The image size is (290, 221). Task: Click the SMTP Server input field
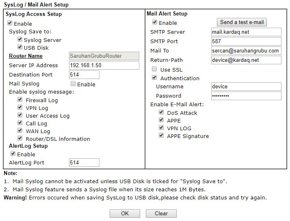[x=246, y=32]
